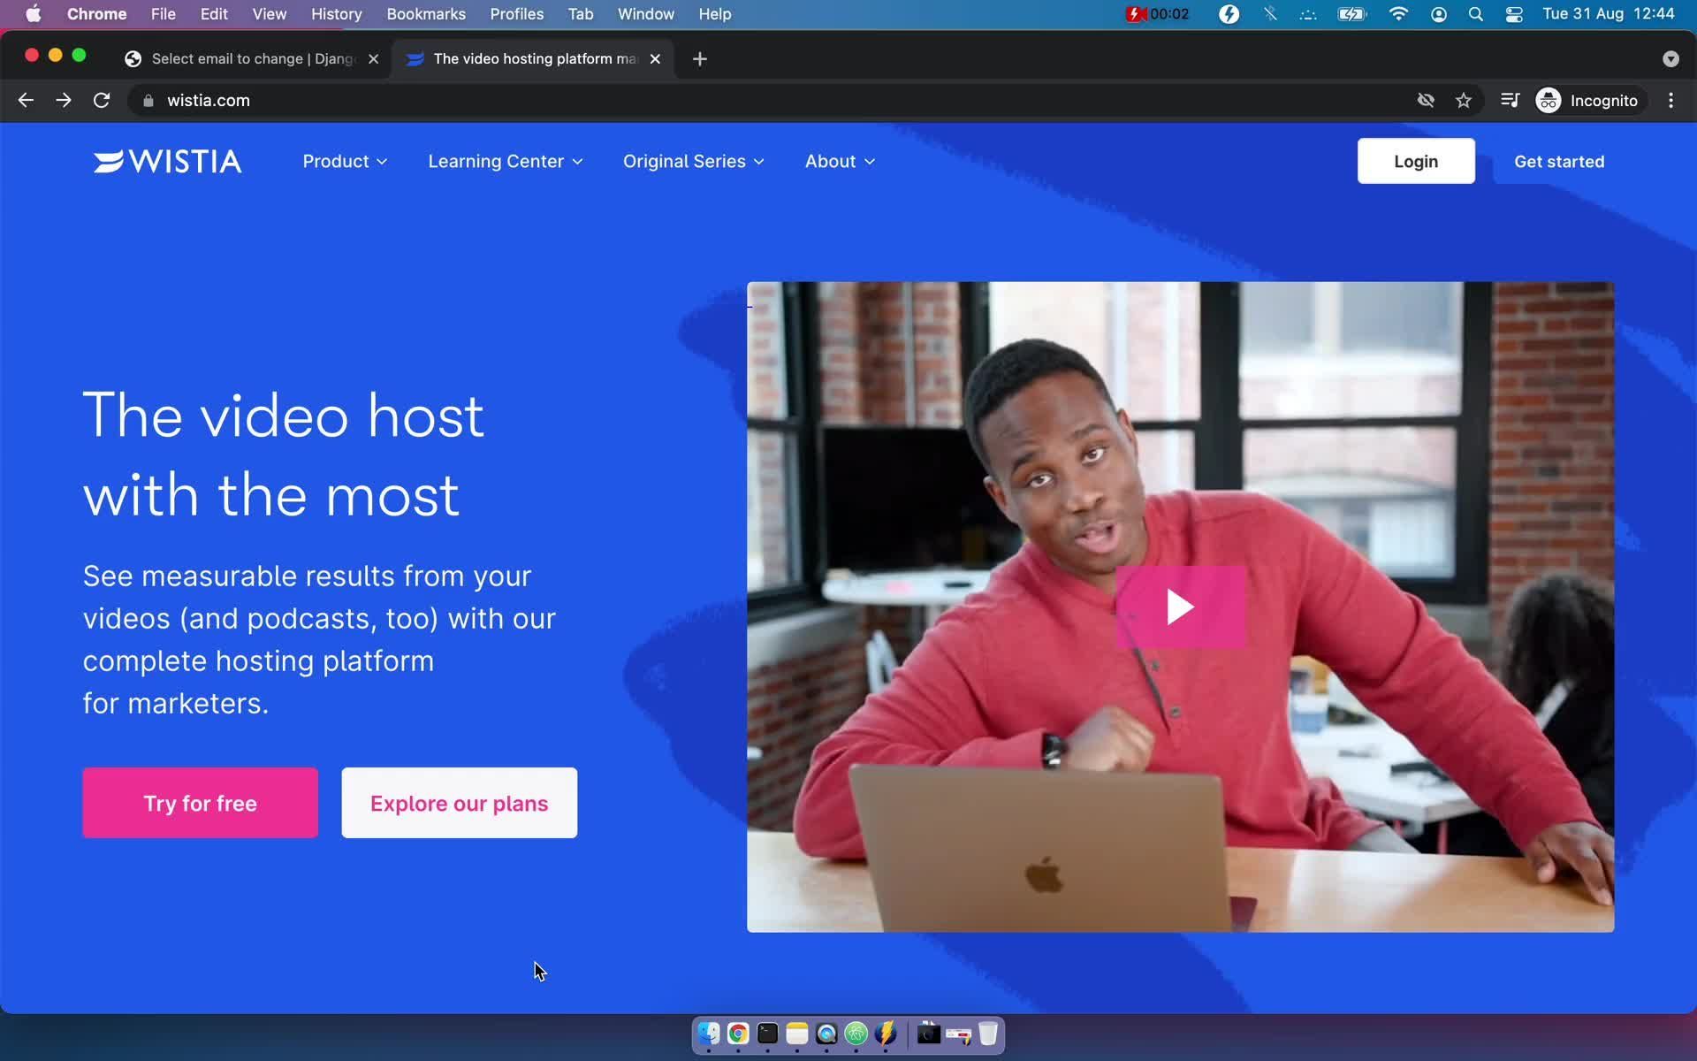This screenshot has width=1697, height=1061.
Task: Open macOS Spotlight search
Action: point(1475,14)
